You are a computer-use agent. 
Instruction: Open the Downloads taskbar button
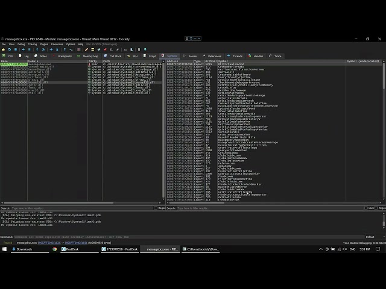pyautogui.click(x=30, y=249)
